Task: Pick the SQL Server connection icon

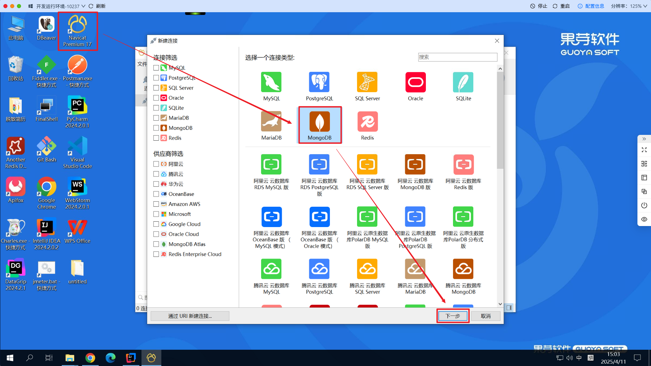Action: pos(367,82)
